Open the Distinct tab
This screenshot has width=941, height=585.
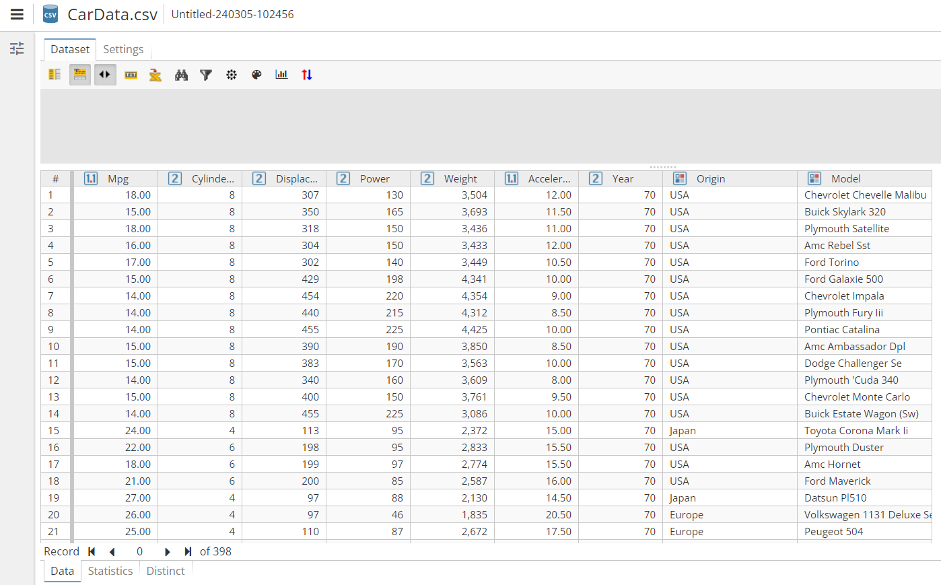(165, 571)
